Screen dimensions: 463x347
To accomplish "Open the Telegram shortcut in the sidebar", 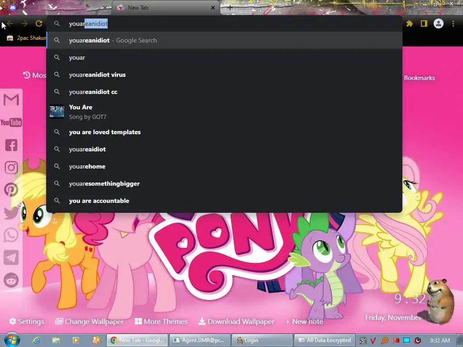I will 11,258.
